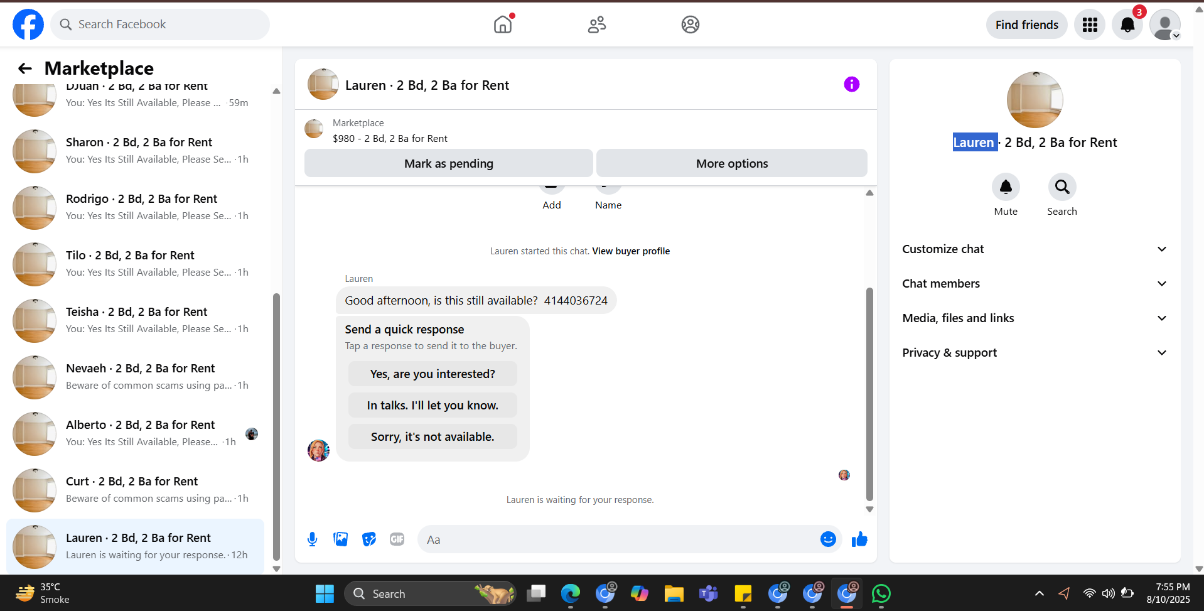
Task: Click the chat messages scrollbar
Action: (x=869, y=394)
